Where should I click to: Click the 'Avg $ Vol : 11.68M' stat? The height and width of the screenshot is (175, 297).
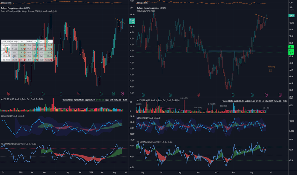tap(250, 101)
